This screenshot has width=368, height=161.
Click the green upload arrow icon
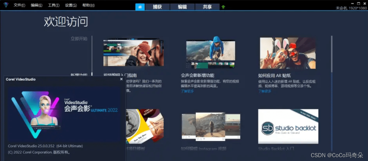(x=223, y=7)
